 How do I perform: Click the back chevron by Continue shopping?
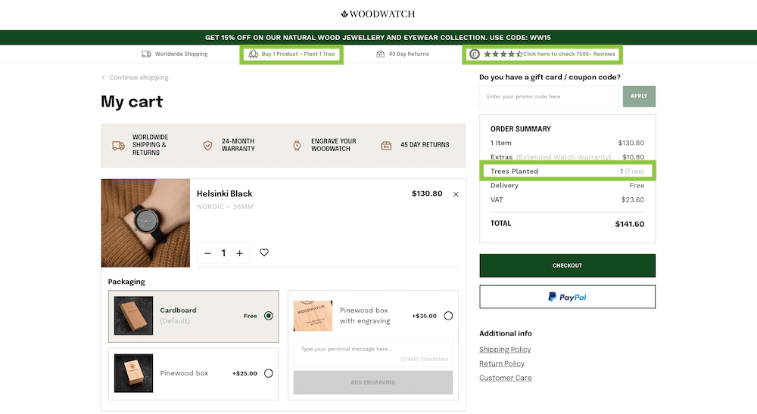(103, 78)
